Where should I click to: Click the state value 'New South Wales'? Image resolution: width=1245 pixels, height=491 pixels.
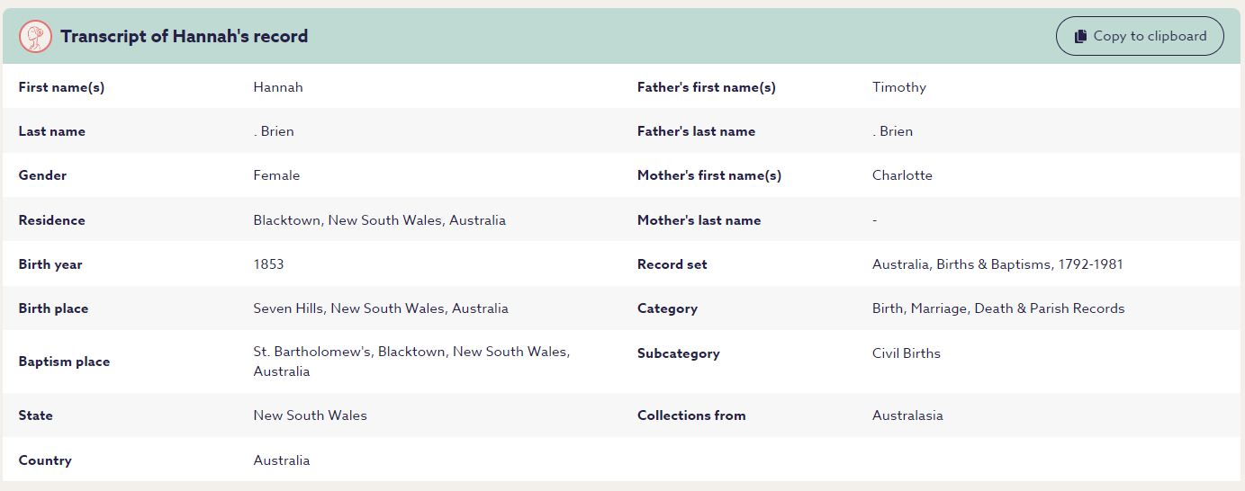[310, 415]
